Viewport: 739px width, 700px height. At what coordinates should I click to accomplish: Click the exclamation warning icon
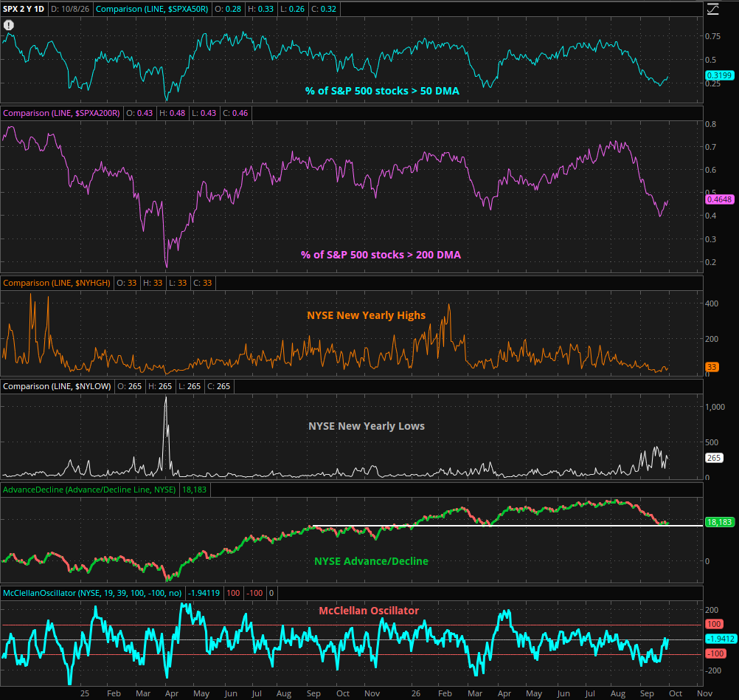[9, 25]
